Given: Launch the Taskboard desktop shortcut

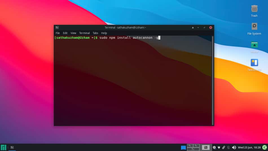Looking at the screenshot, I should tap(254, 65).
